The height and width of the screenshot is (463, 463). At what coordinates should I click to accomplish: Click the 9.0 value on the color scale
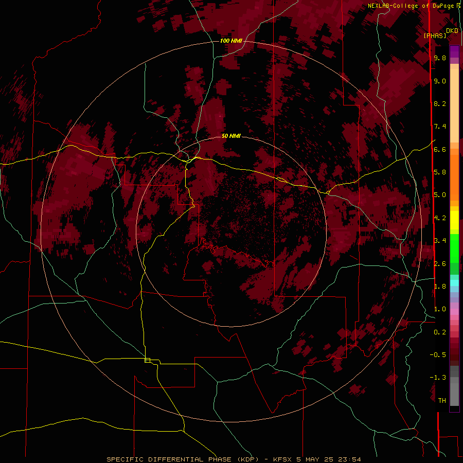point(440,81)
